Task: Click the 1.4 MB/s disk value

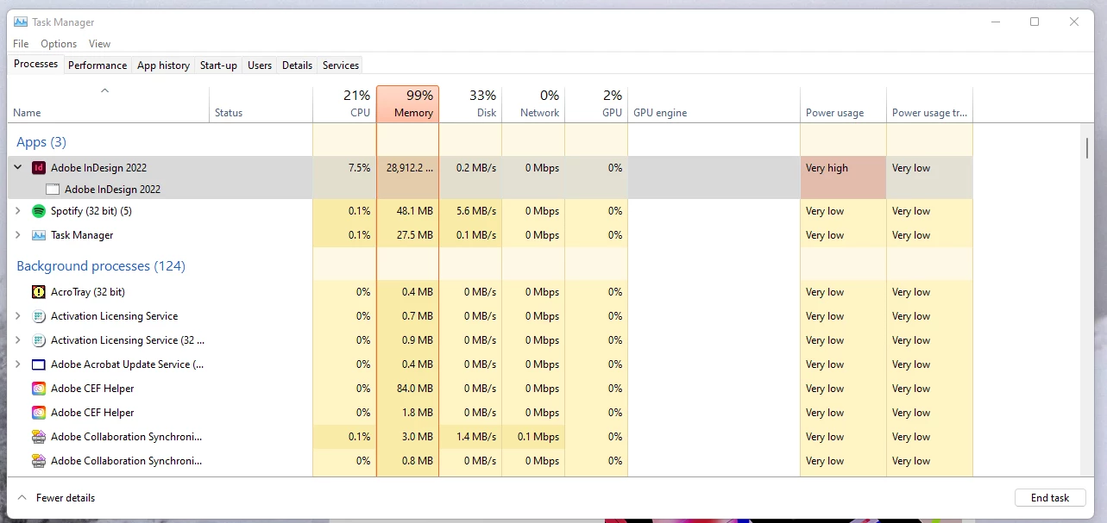Action: pos(476,437)
